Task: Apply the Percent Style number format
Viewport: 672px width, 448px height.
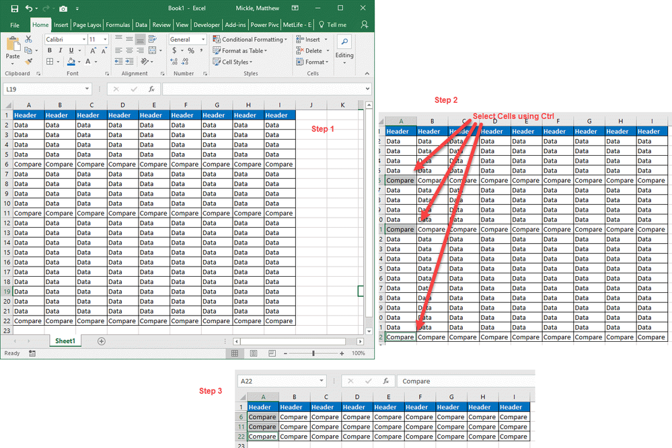Action: (x=191, y=51)
